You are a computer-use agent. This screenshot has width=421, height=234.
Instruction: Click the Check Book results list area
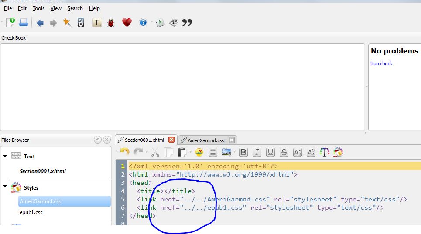182,87
